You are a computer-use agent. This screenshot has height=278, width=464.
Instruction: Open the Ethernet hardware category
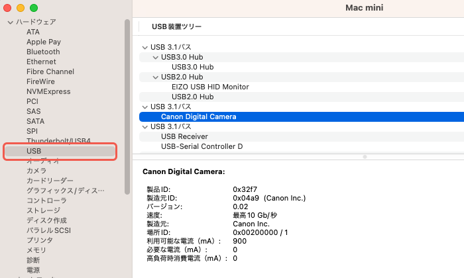click(41, 62)
